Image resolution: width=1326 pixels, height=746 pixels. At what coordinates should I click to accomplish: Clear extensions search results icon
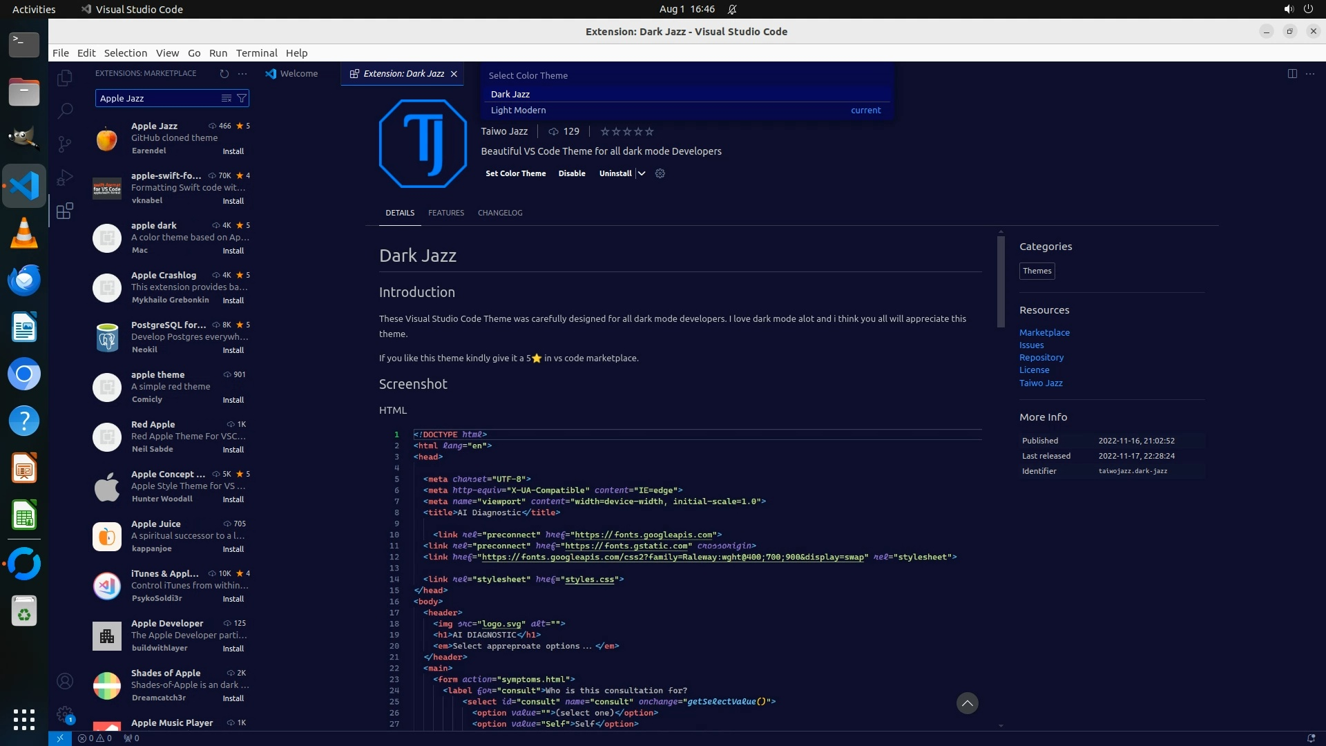(226, 98)
